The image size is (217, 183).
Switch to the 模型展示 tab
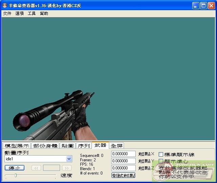17,146
